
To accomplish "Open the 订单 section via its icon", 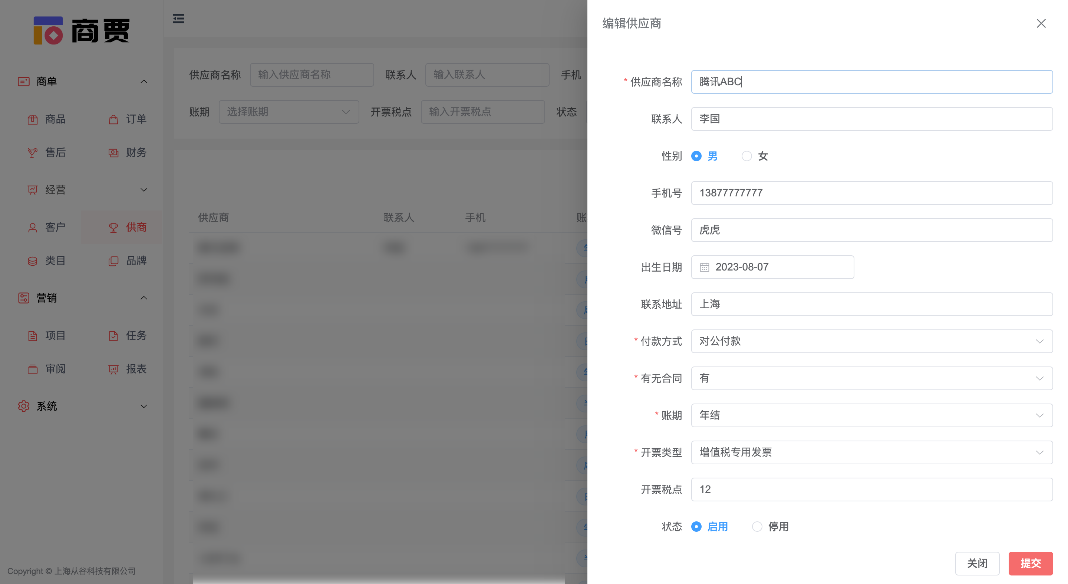I will [x=113, y=119].
